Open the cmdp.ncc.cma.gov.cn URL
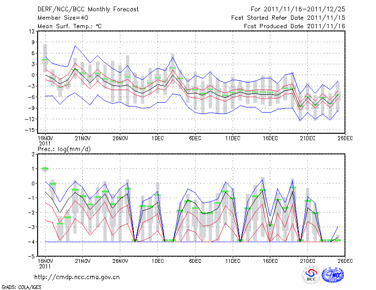This screenshot has height=290, width=376. point(77,277)
